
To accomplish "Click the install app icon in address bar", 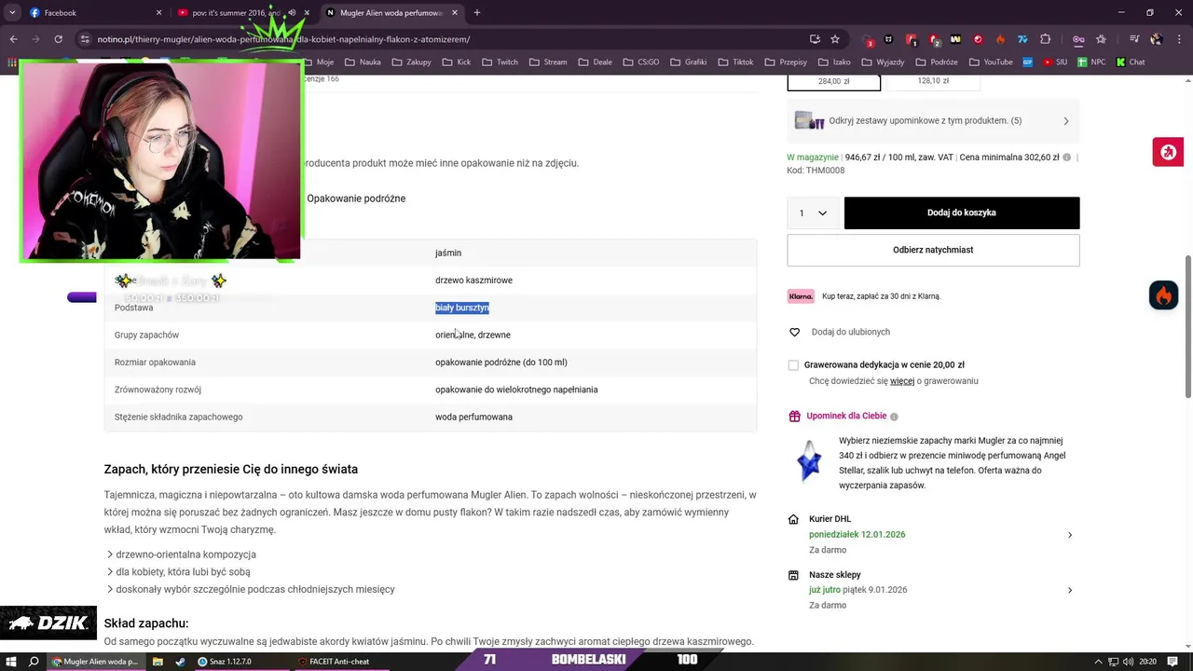I will point(816,39).
